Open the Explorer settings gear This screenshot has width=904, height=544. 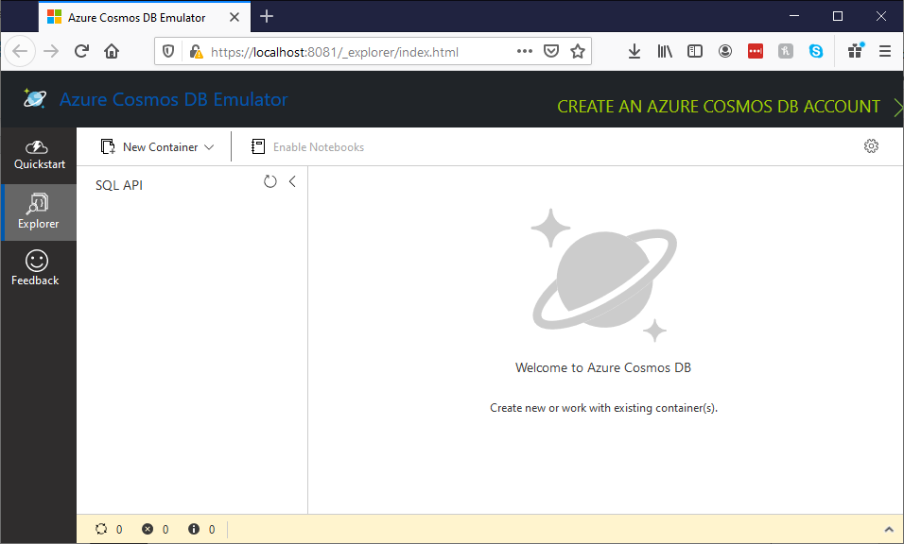(871, 146)
